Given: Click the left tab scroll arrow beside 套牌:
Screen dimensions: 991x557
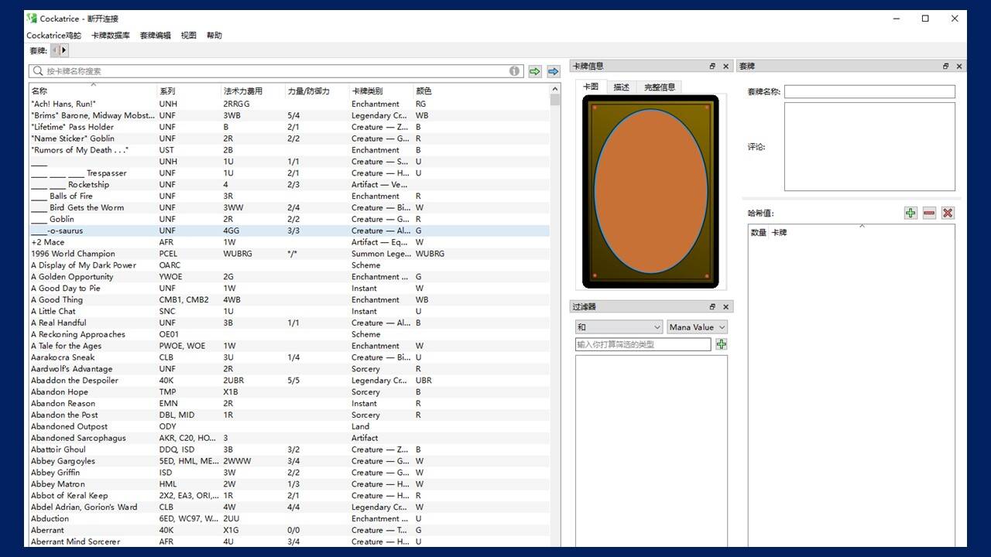Looking at the screenshot, I should click(55, 50).
